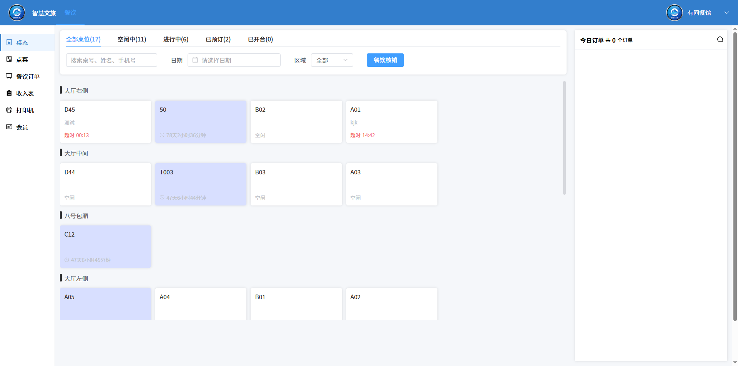The image size is (738, 366).
Task: Switch to the 空闲中(11) tab
Action: [132, 39]
